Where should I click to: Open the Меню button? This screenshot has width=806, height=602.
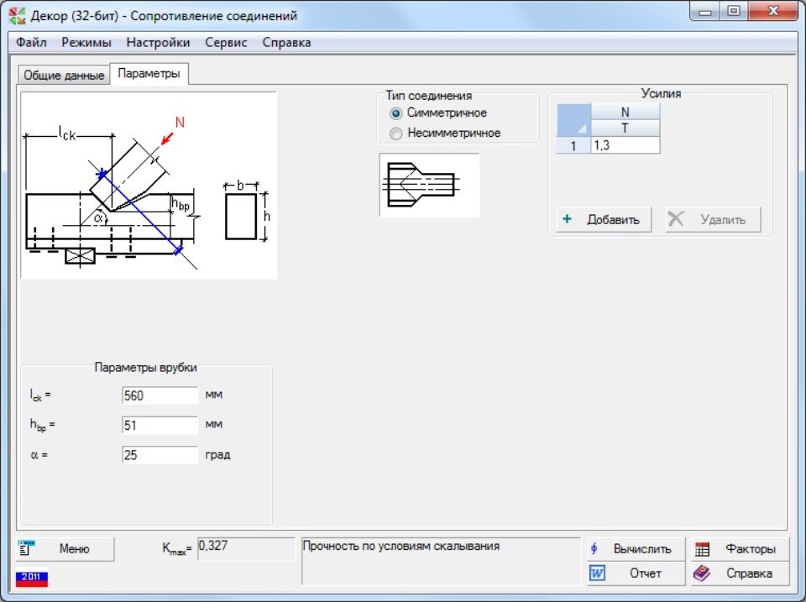coord(65,549)
